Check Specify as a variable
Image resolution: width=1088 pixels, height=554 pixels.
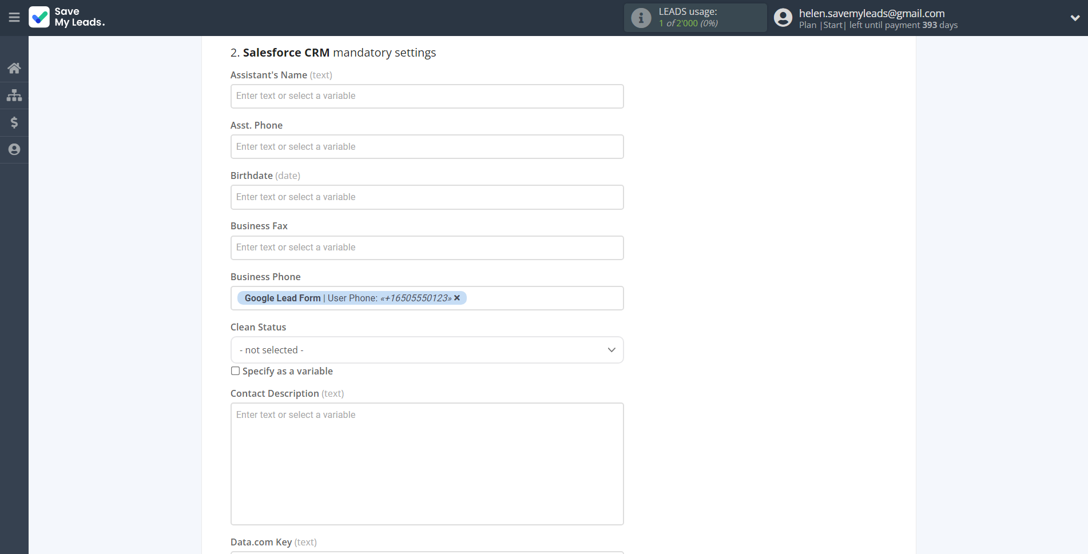point(235,371)
